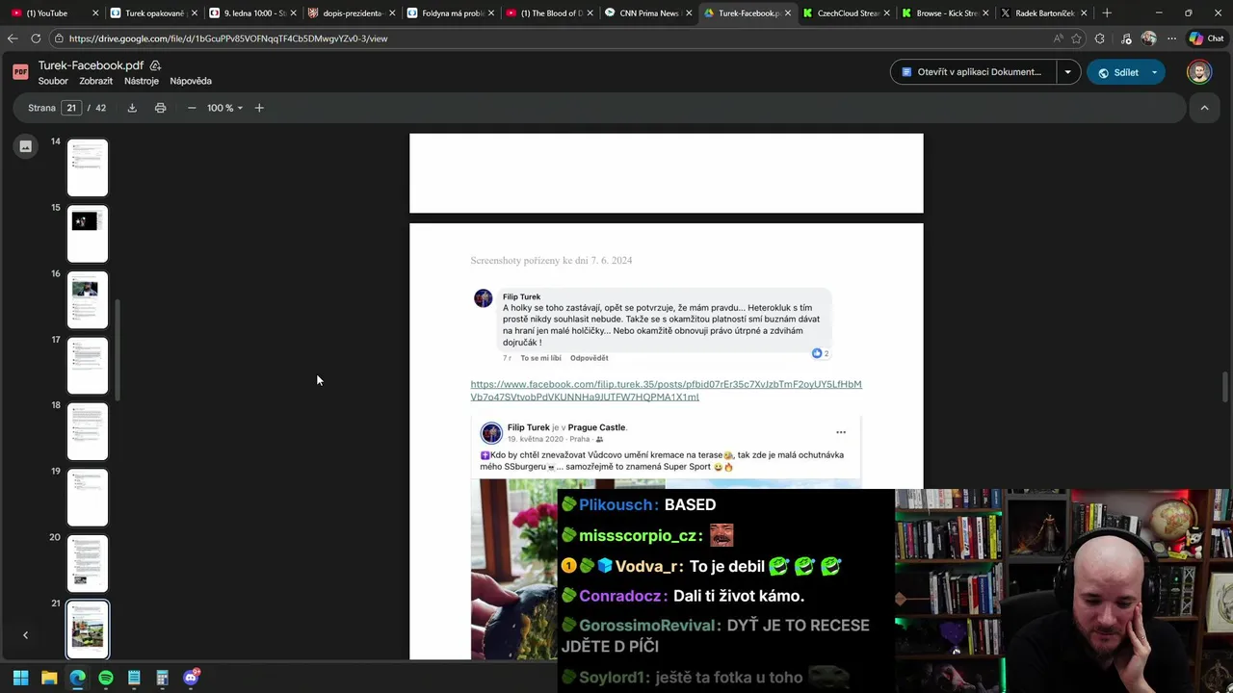The width and height of the screenshot is (1233, 693).
Task: Click the address bar URL
Action: (x=228, y=38)
